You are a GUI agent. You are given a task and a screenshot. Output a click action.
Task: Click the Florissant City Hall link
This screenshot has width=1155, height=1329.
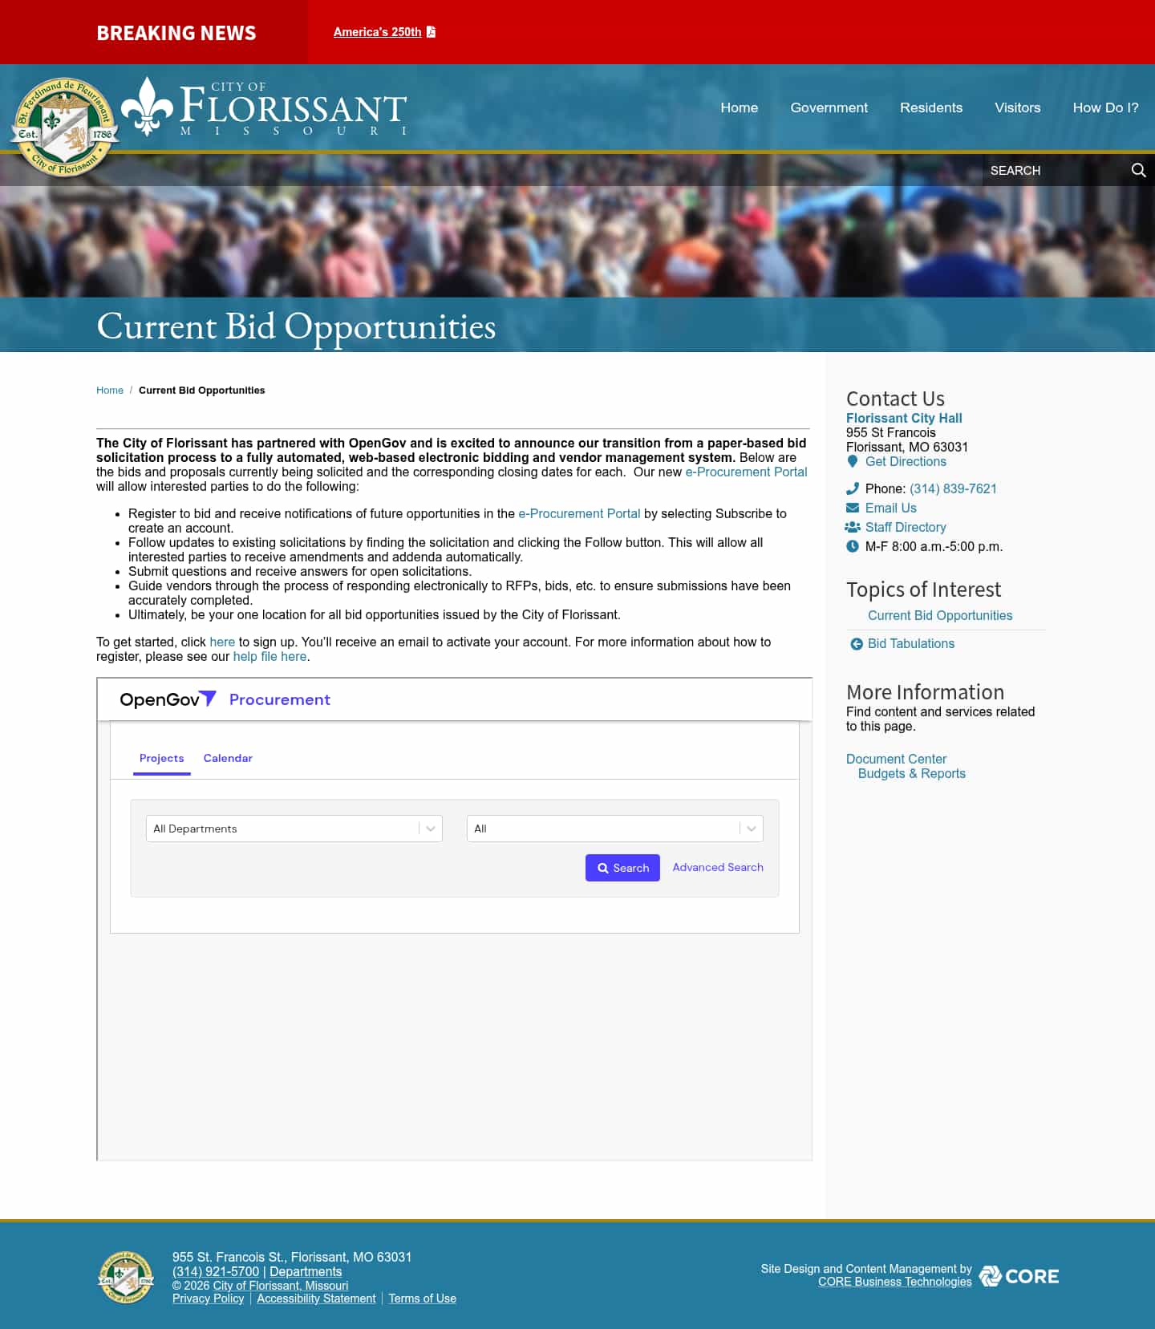904,418
